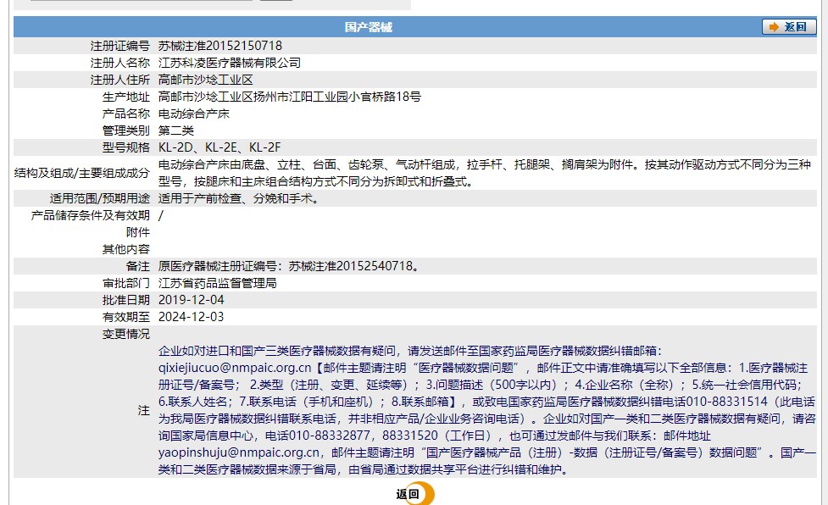Click the 备注 label

[138, 266]
